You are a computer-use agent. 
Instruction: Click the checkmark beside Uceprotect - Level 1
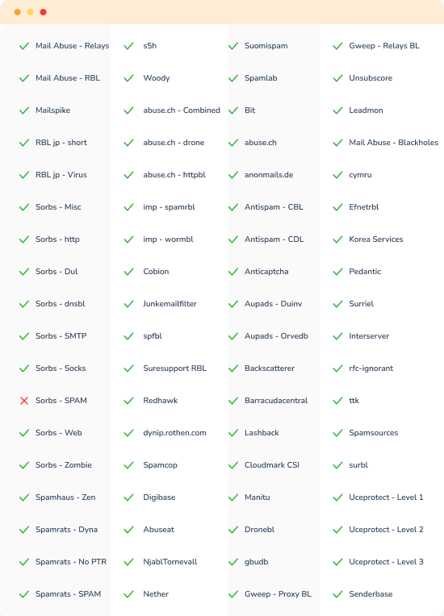[338, 497]
